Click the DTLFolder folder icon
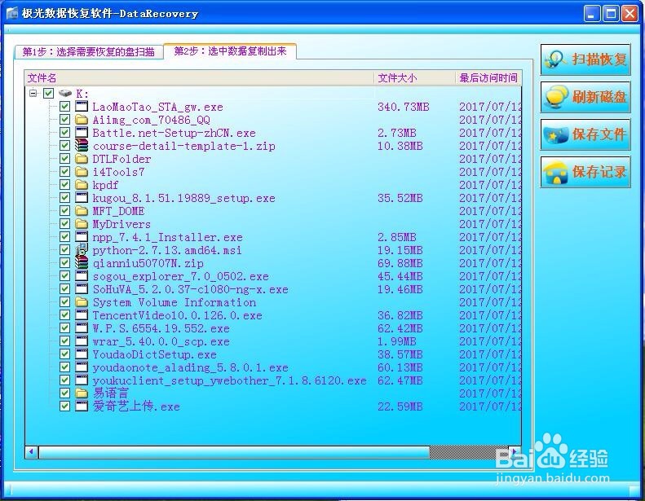 pos(82,159)
